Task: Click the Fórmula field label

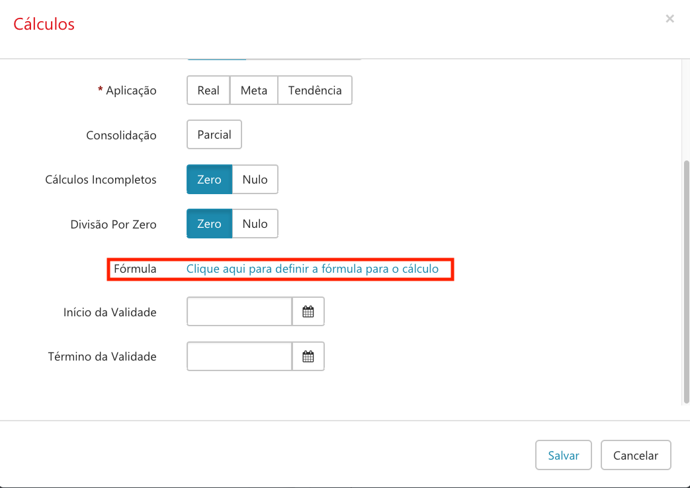Action: (135, 269)
